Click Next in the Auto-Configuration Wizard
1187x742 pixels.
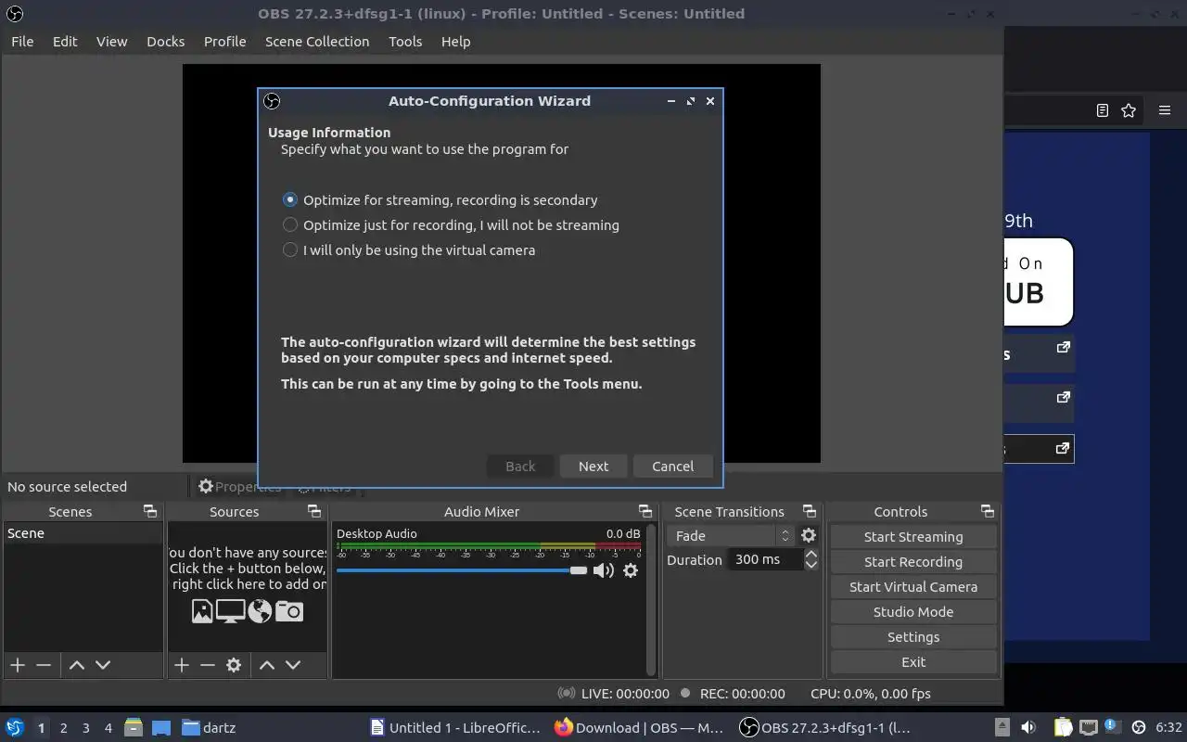(593, 466)
